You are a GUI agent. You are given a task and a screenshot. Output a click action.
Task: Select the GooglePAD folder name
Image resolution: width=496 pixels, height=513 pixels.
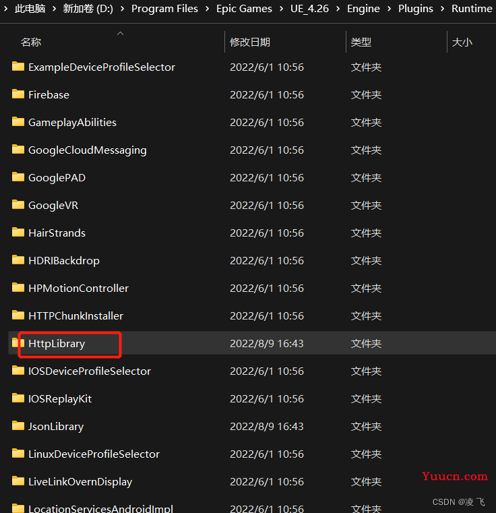(x=57, y=178)
